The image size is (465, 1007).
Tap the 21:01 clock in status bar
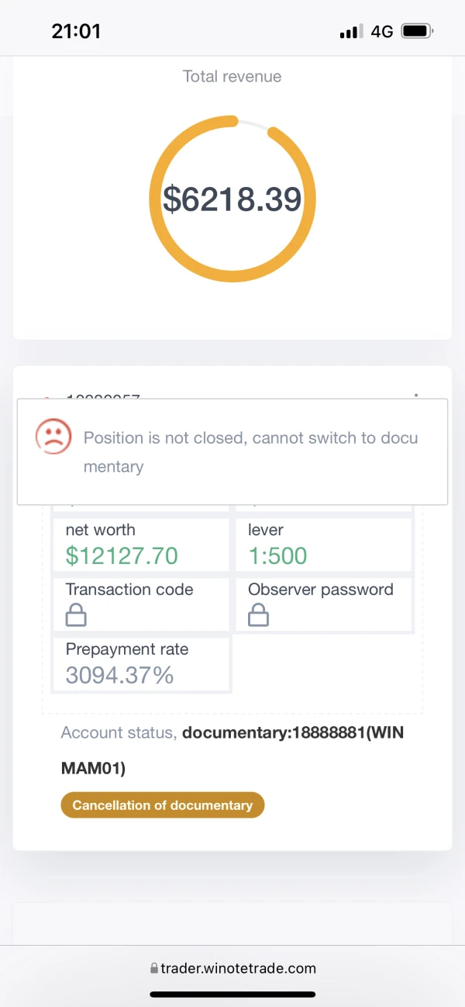(x=76, y=31)
